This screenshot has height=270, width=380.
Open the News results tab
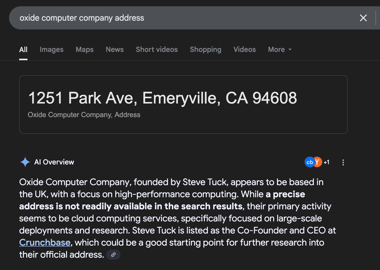click(x=115, y=50)
